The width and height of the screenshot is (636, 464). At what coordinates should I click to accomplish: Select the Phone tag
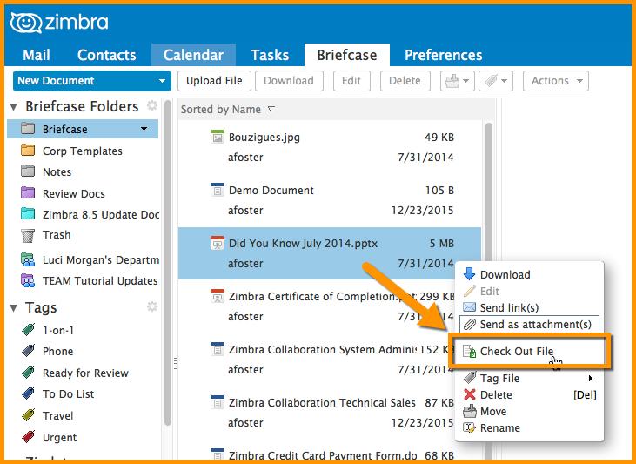pos(57,351)
